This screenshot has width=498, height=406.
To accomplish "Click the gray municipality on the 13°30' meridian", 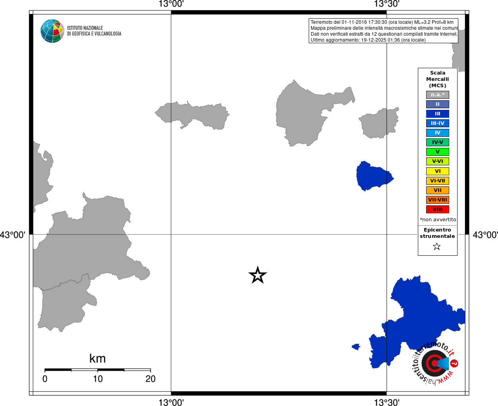I will coord(379,123).
